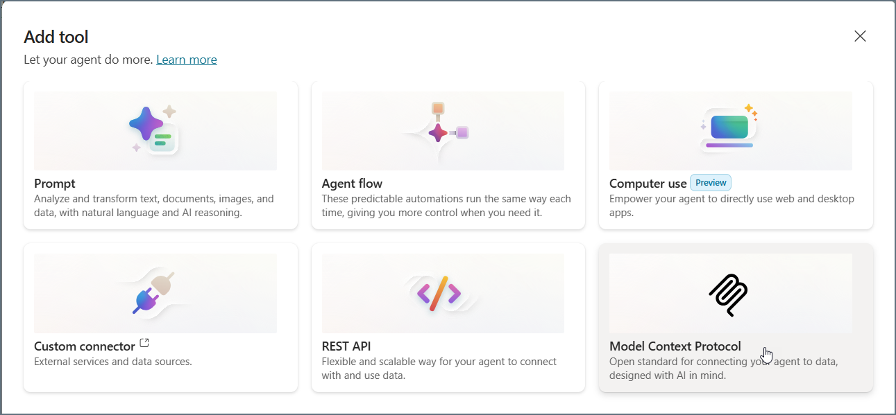Click the Preview badge on Computer use
Viewport: 896px width, 415px height.
click(x=711, y=183)
